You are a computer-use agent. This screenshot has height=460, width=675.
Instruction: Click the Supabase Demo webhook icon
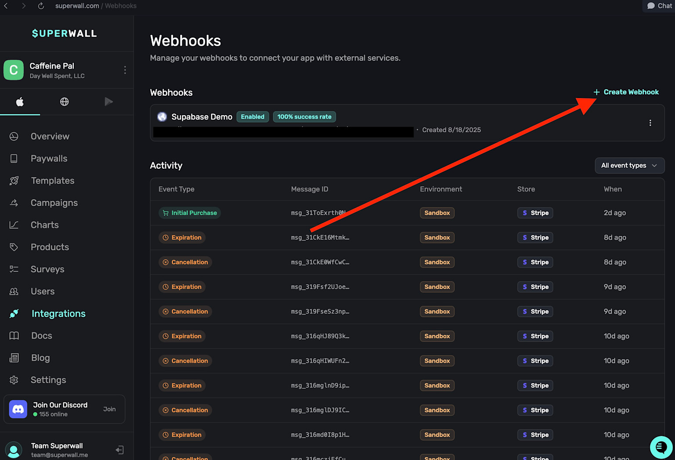pos(162,116)
